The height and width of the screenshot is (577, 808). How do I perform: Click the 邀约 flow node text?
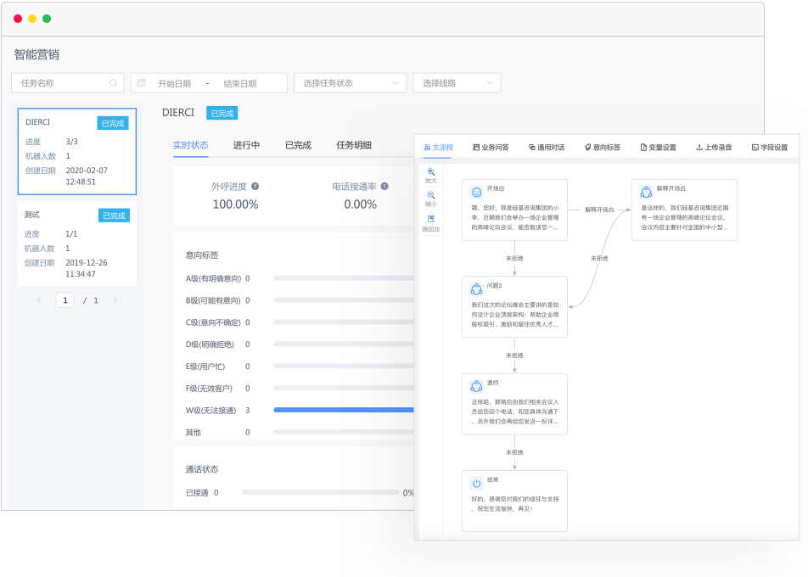pyautogui.click(x=515, y=412)
